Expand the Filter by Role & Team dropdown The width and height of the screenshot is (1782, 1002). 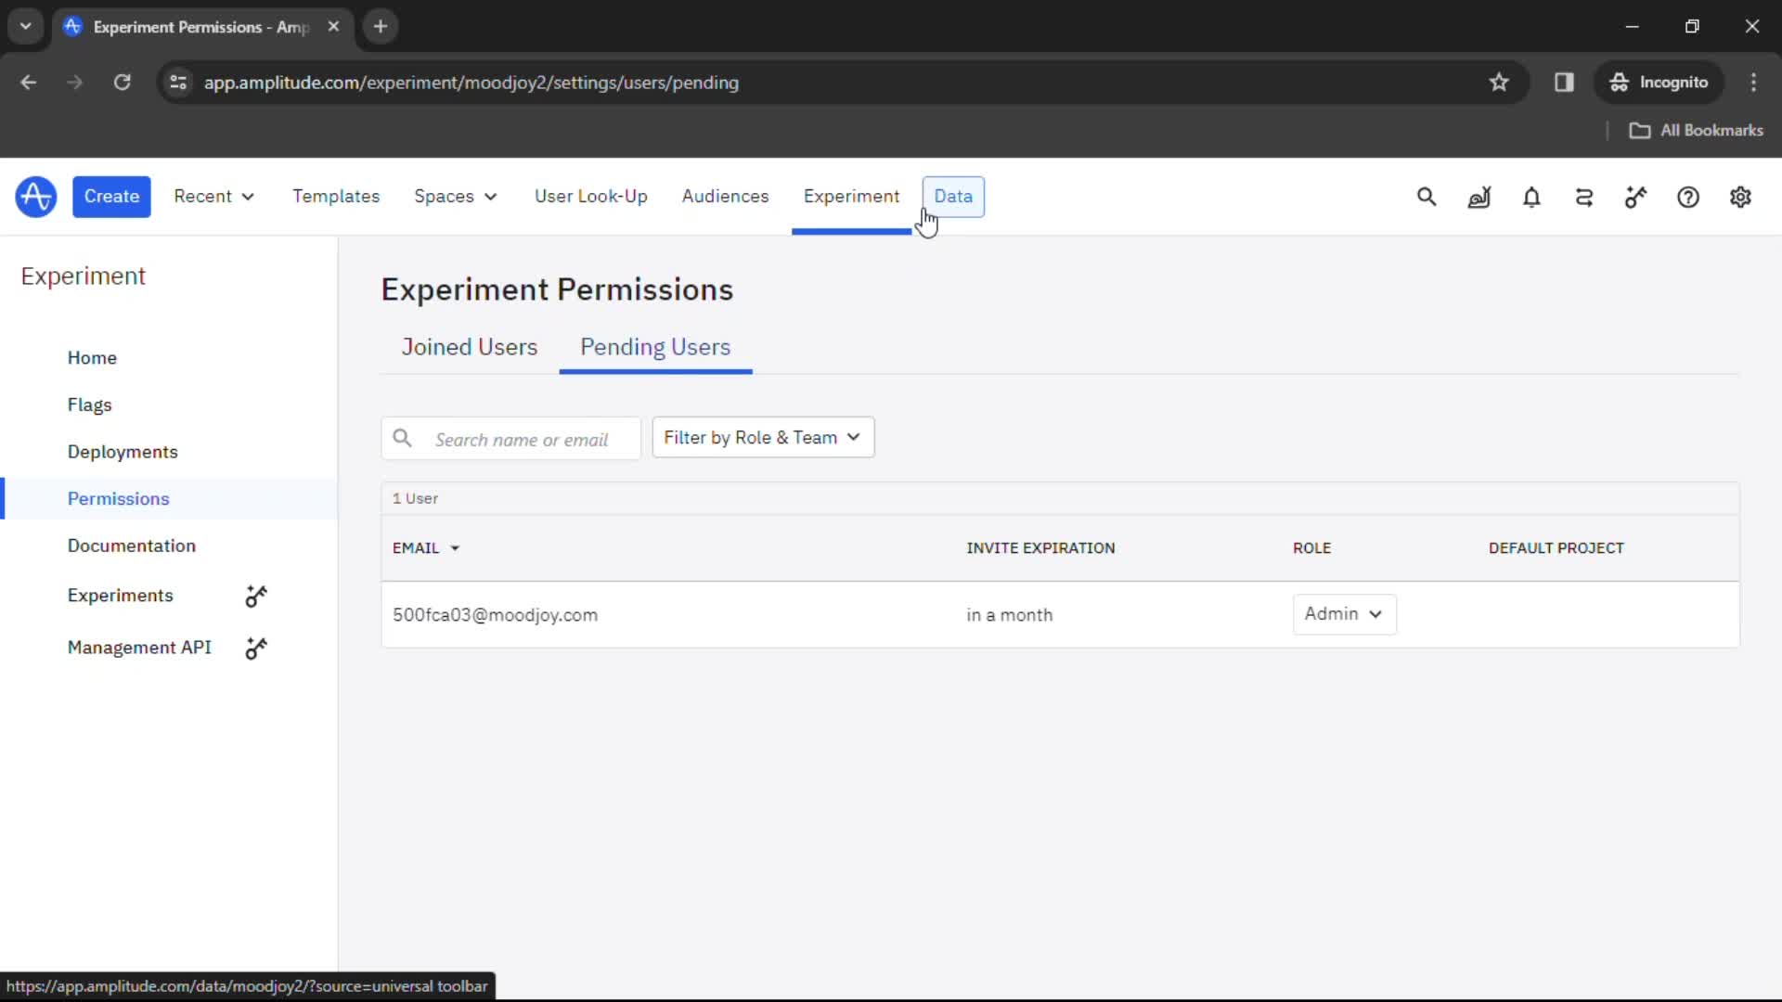(760, 437)
